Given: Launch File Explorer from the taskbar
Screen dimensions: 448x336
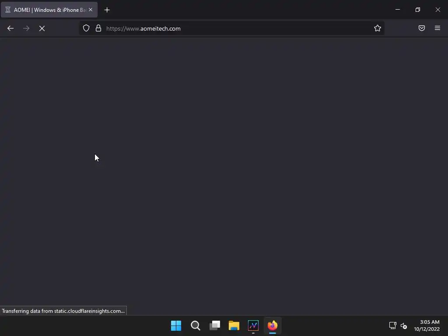Looking at the screenshot, I should pos(234,325).
